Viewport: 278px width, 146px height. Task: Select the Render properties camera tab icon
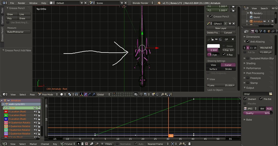(x=253, y=31)
